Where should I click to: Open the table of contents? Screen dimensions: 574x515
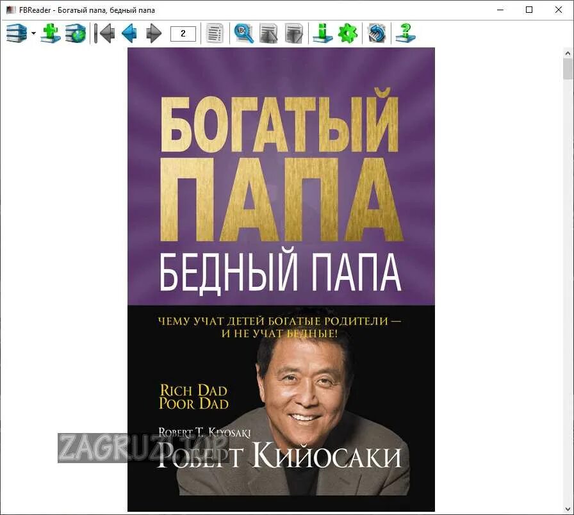tap(215, 33)
